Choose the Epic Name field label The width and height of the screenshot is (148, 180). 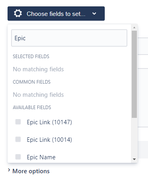pyautogui.click(x=41, y=157)
